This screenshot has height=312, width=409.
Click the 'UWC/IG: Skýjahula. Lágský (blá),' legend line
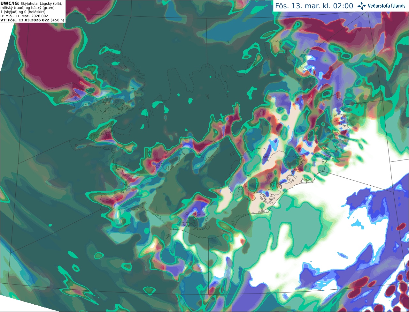coord(31,4)
